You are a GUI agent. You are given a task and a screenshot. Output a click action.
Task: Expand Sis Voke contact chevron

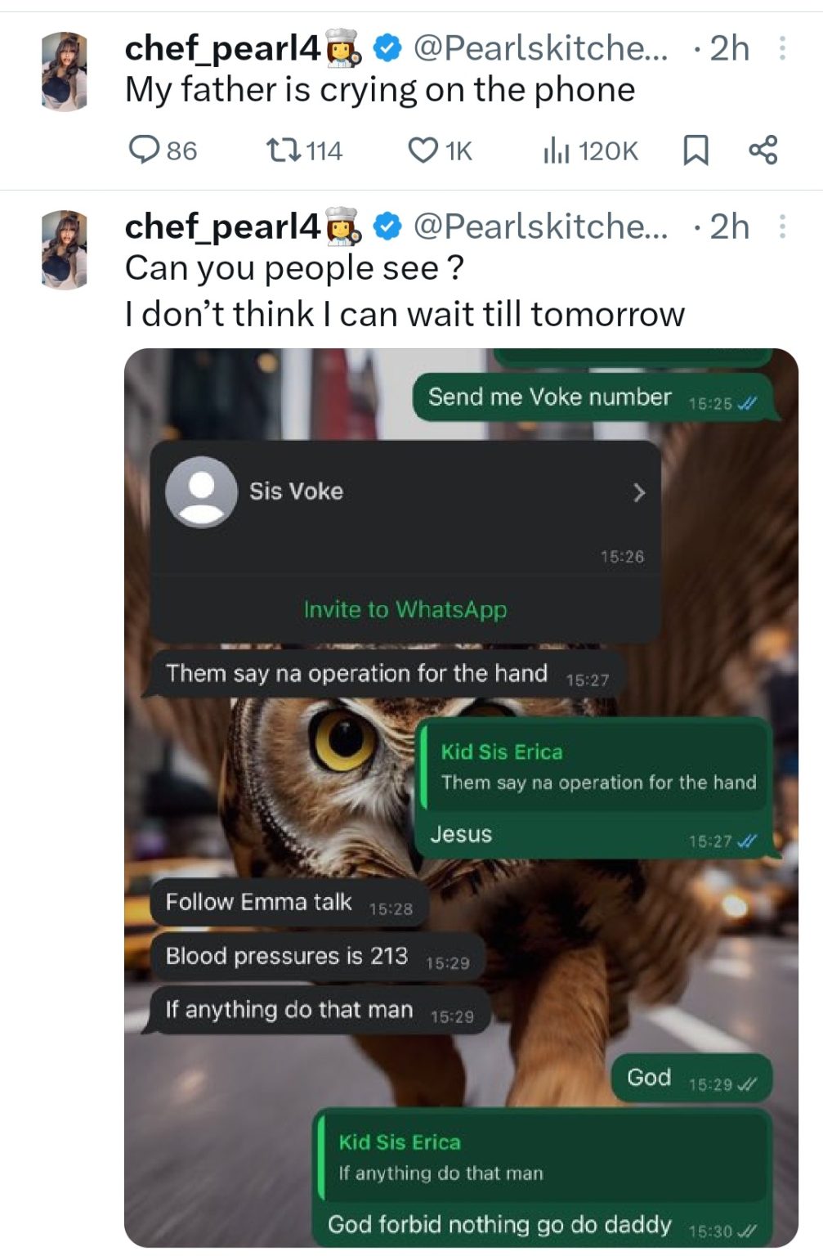coord(639,492)
